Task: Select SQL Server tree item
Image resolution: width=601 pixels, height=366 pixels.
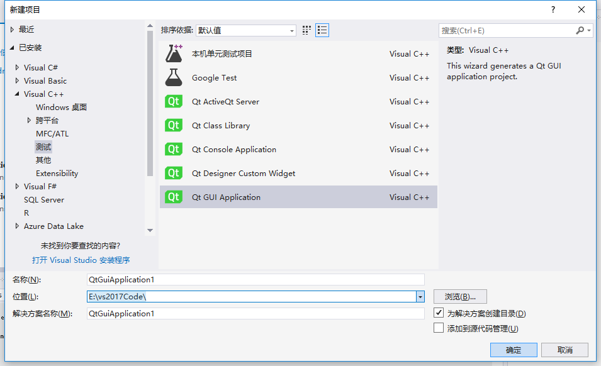Action: pyautogui.click(x=44, y=200)
